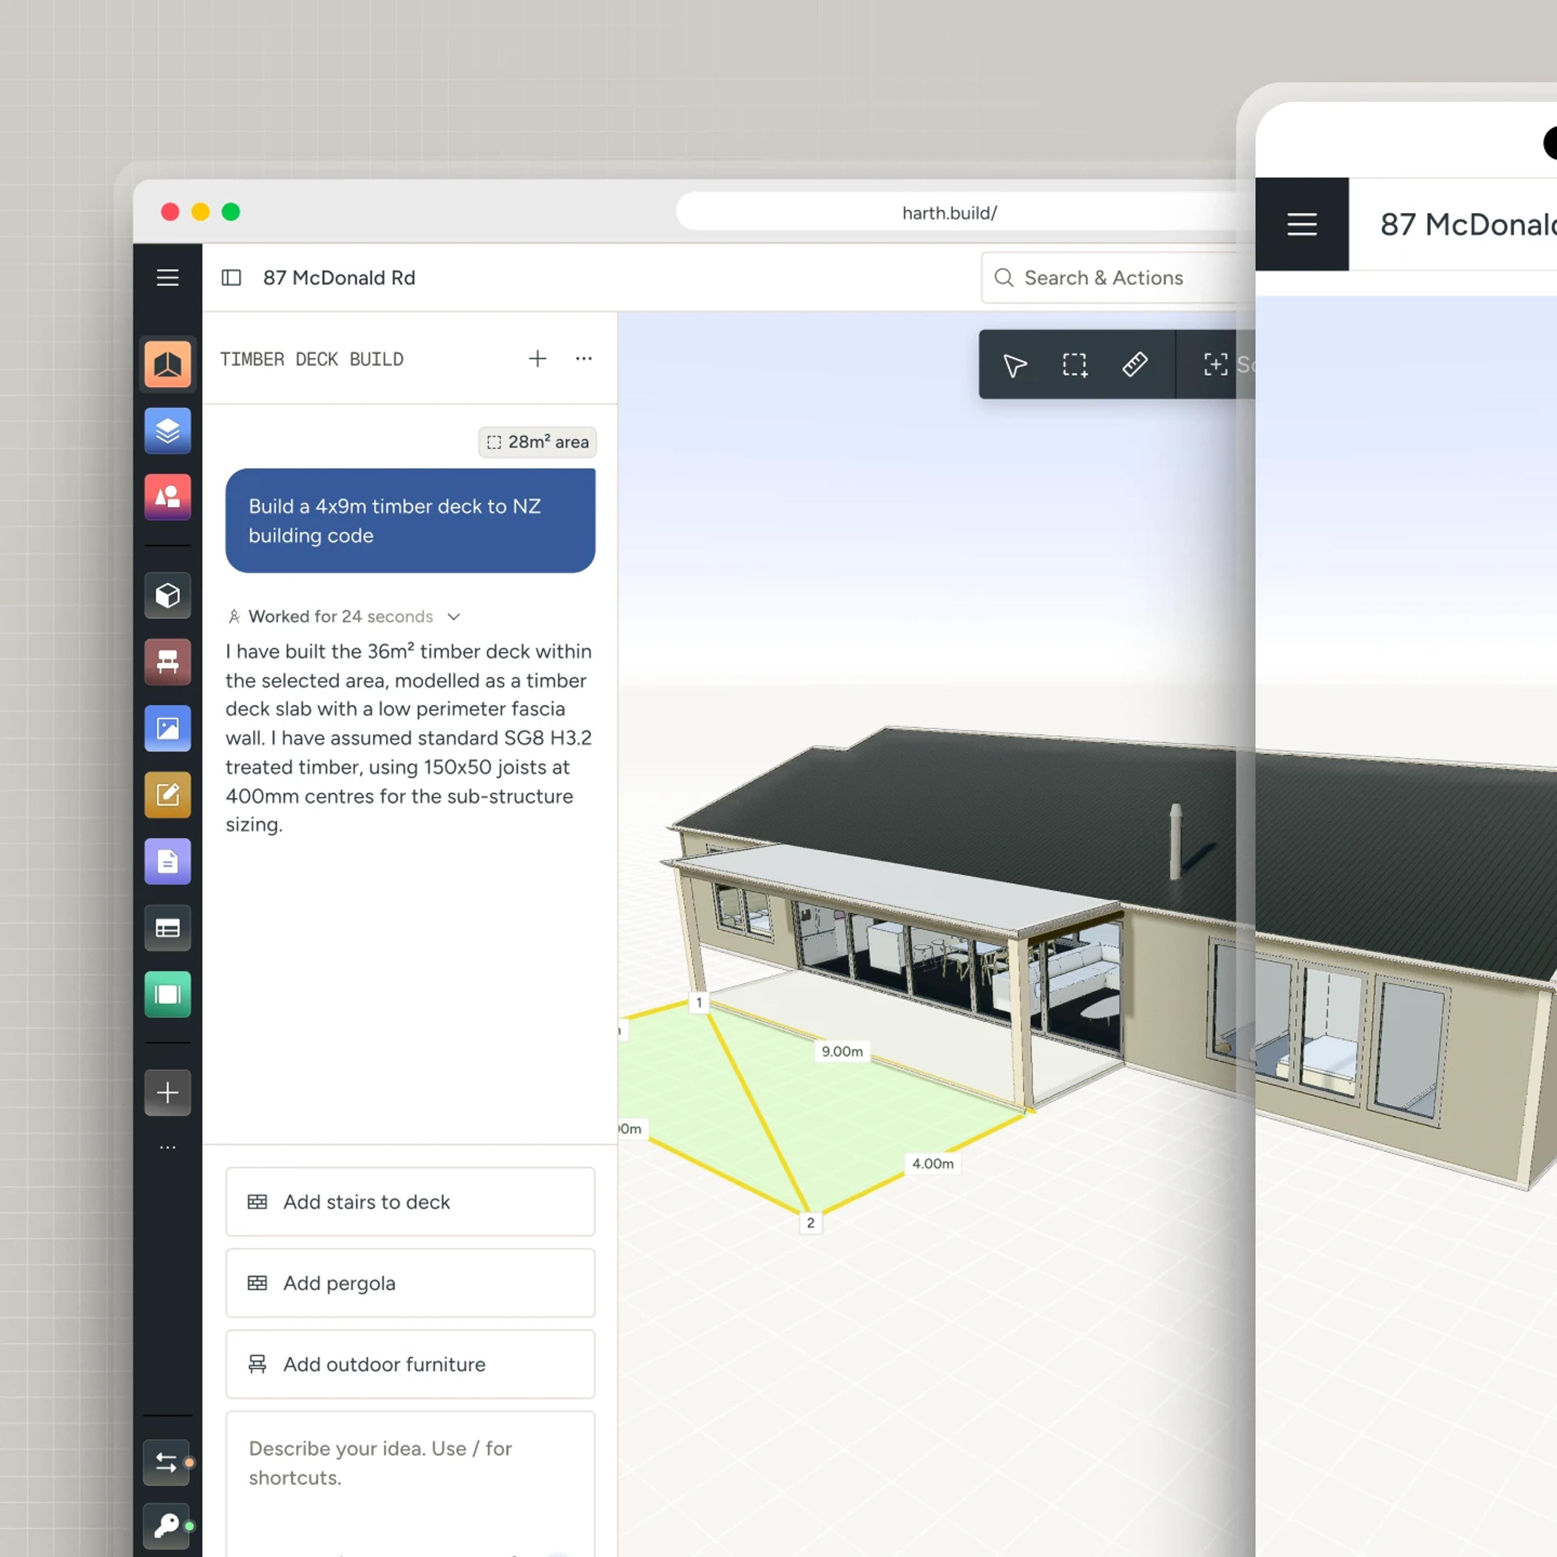Focus the Describe your idea text box
Screen dimensions: 1557x1557
tap(410, 1483)
